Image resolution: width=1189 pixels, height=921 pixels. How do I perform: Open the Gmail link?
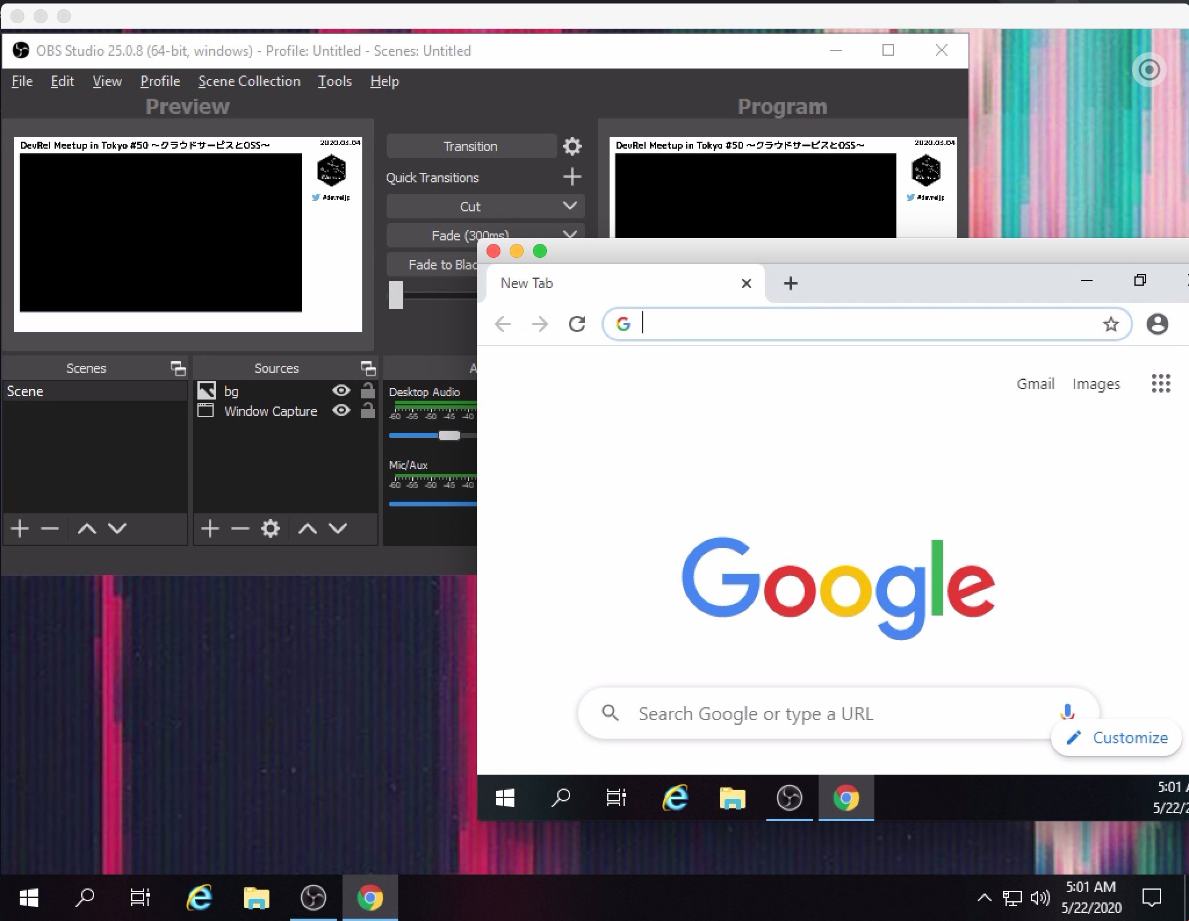point(1035,384)
